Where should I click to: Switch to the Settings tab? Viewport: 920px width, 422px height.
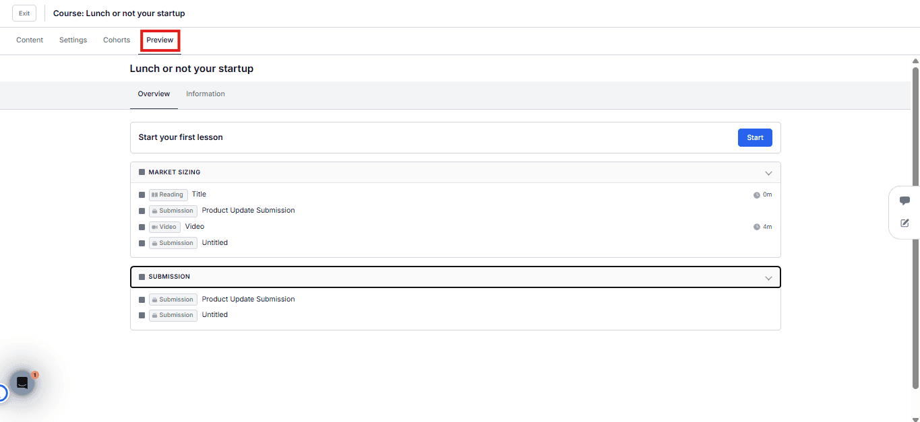(73, 40)
